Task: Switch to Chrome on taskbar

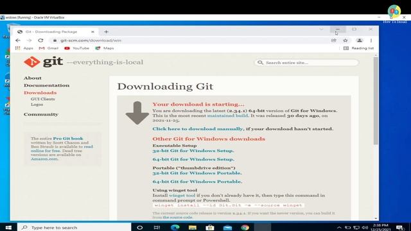Action: pos(245,227)
